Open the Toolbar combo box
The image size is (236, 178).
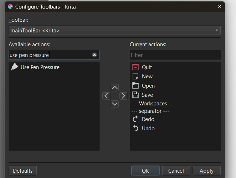pos(115,30)
